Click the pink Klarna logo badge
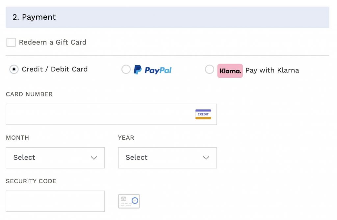 pyautogui.click(x=230, y=71)
